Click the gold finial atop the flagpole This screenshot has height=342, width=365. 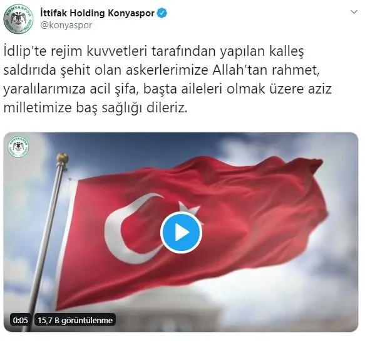coord(62,158)
